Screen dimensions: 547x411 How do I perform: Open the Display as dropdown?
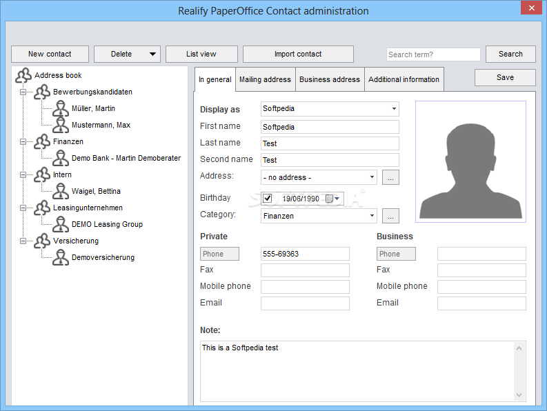point(394,108)
